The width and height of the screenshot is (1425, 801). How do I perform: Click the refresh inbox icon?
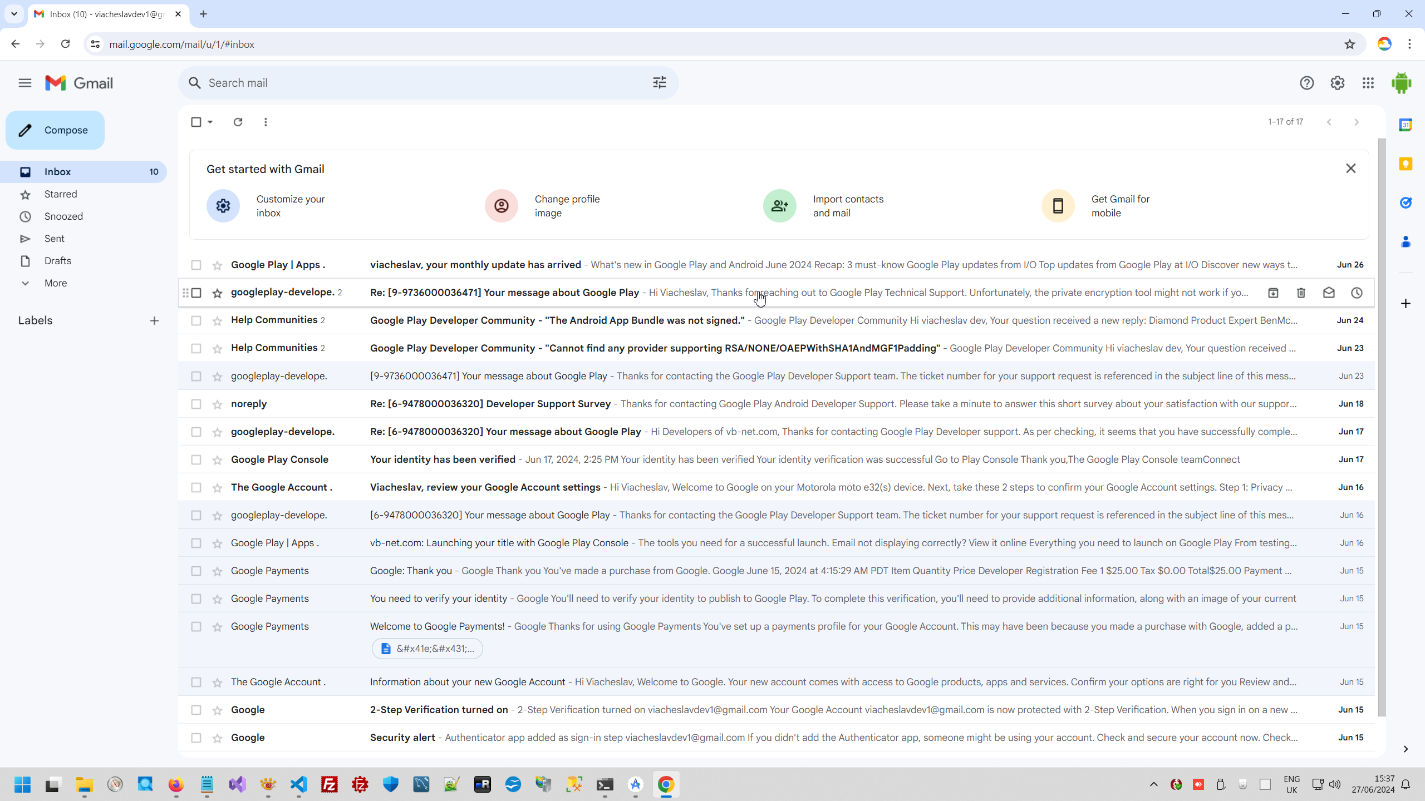[x=238, y=122]
